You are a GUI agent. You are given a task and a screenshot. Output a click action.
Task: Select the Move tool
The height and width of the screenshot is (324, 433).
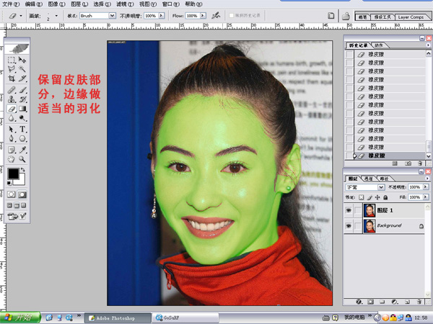[22, 60]
